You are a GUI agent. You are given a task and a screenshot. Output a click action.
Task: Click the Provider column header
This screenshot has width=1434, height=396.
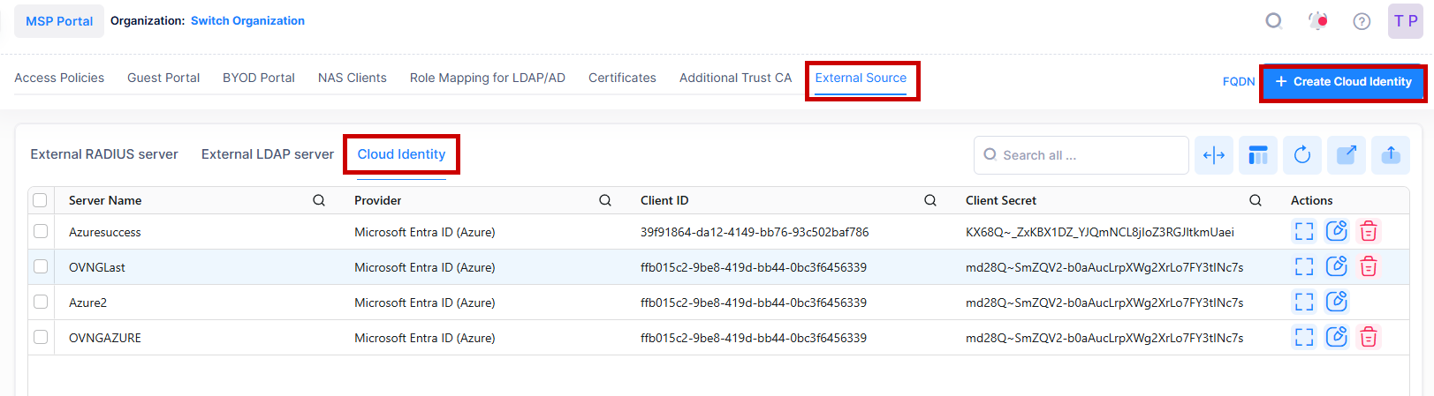click(x=378, y=200)
